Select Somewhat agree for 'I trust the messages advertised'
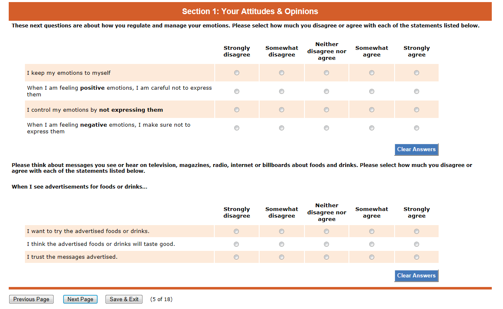Screen dimensions: 503x309 [x=372, y=257]
